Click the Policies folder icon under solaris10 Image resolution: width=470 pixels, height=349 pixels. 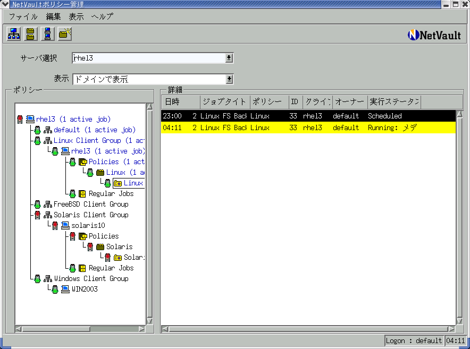83,236
